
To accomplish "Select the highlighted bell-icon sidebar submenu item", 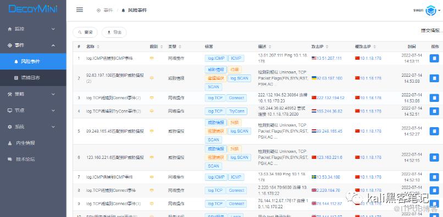I will click(x=33, y=61).
